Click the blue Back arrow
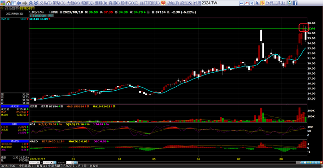Viewport: 323px width, 168px height. (x=19, y=3)
